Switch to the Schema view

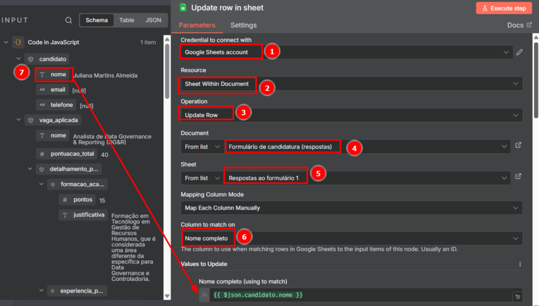pos(97,21)
